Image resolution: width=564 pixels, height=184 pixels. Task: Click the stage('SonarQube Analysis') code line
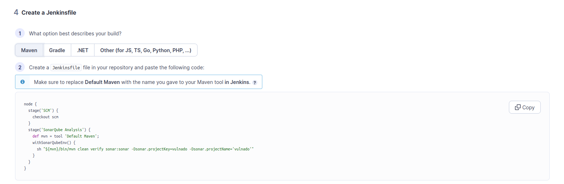(x=59, y=130)
